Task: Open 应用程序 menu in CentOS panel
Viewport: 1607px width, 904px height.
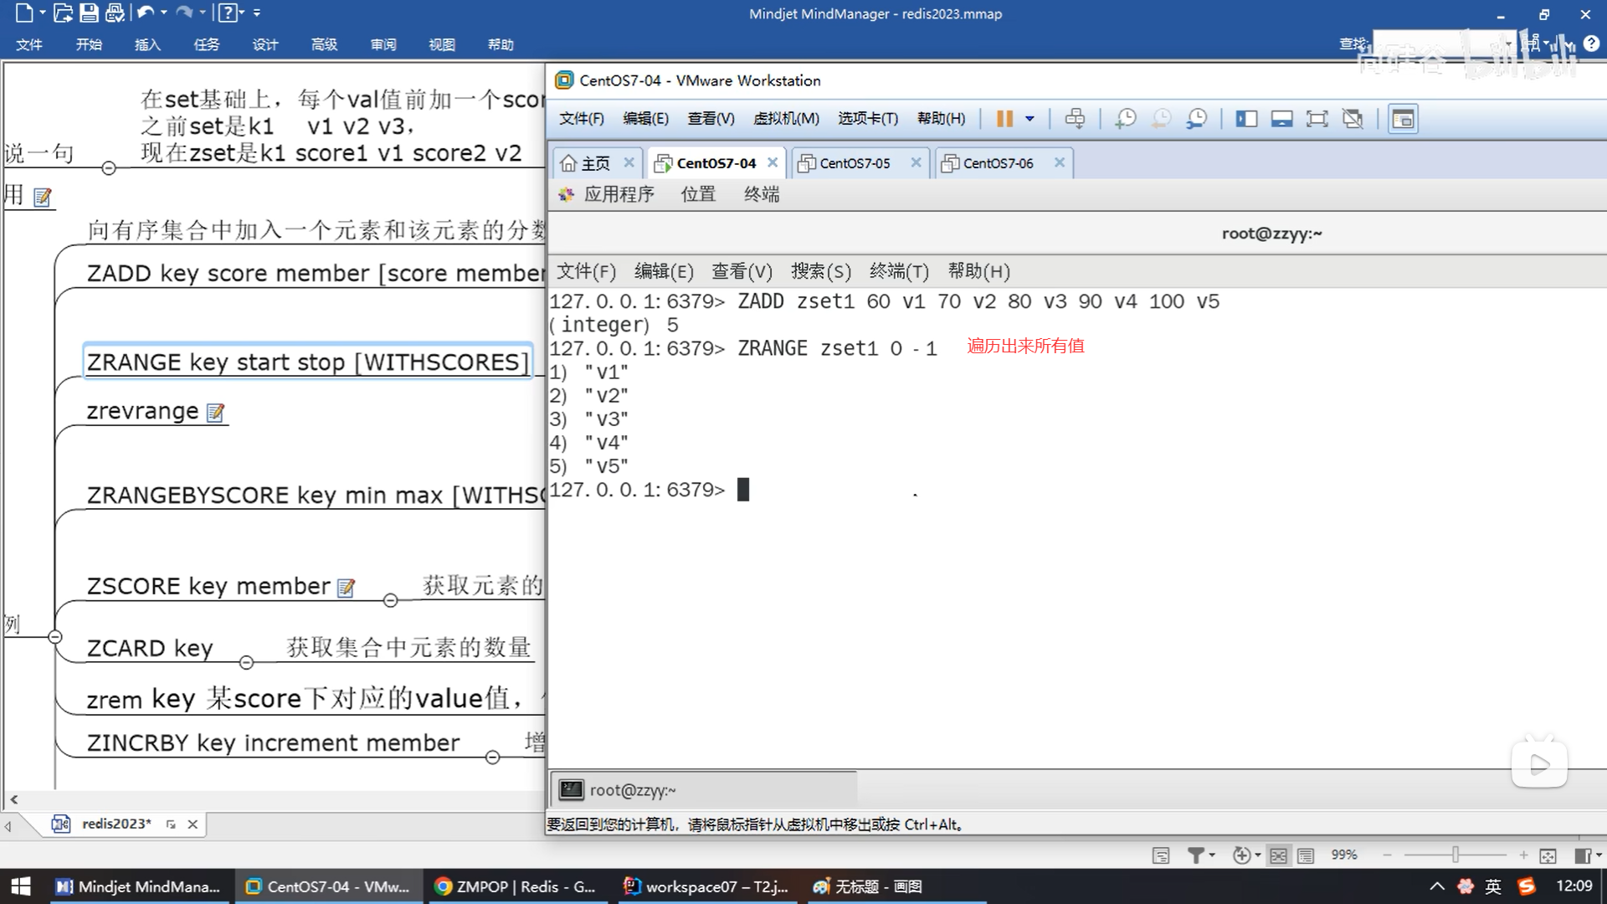Action: coord(619,194)
